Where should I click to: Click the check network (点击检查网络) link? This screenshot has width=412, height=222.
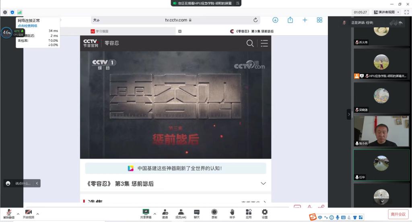click(27, 26)
